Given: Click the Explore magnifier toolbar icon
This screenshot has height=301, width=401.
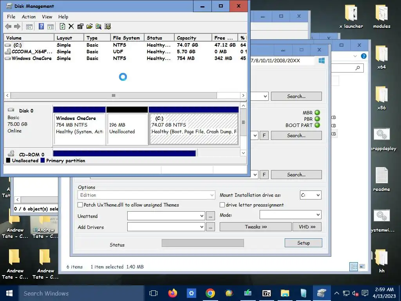Looking at the screenshot, I should (98, 26).
